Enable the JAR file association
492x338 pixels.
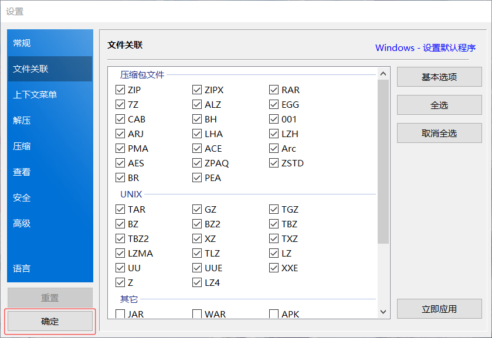120,314
